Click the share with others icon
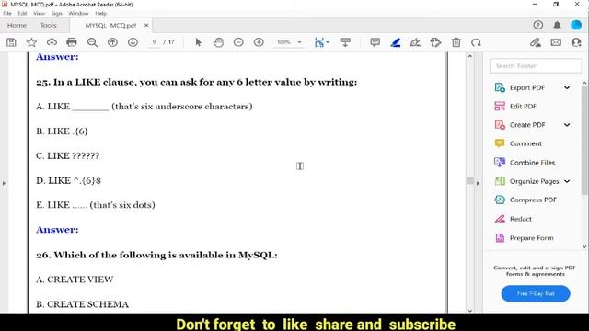Image resolution: width=589 pixels, height=331 pixels. pos(576,42)
